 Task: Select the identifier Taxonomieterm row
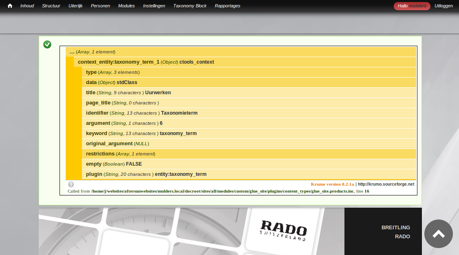(249, 113)
